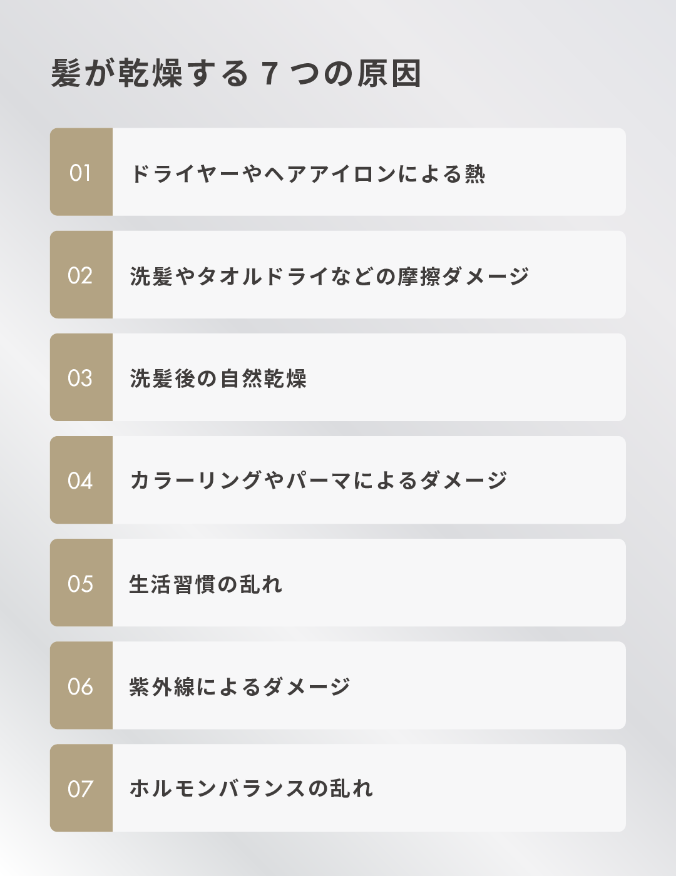Select the 04 number badge
Viewport: 676px width, 876px height.
coord(81,480)
